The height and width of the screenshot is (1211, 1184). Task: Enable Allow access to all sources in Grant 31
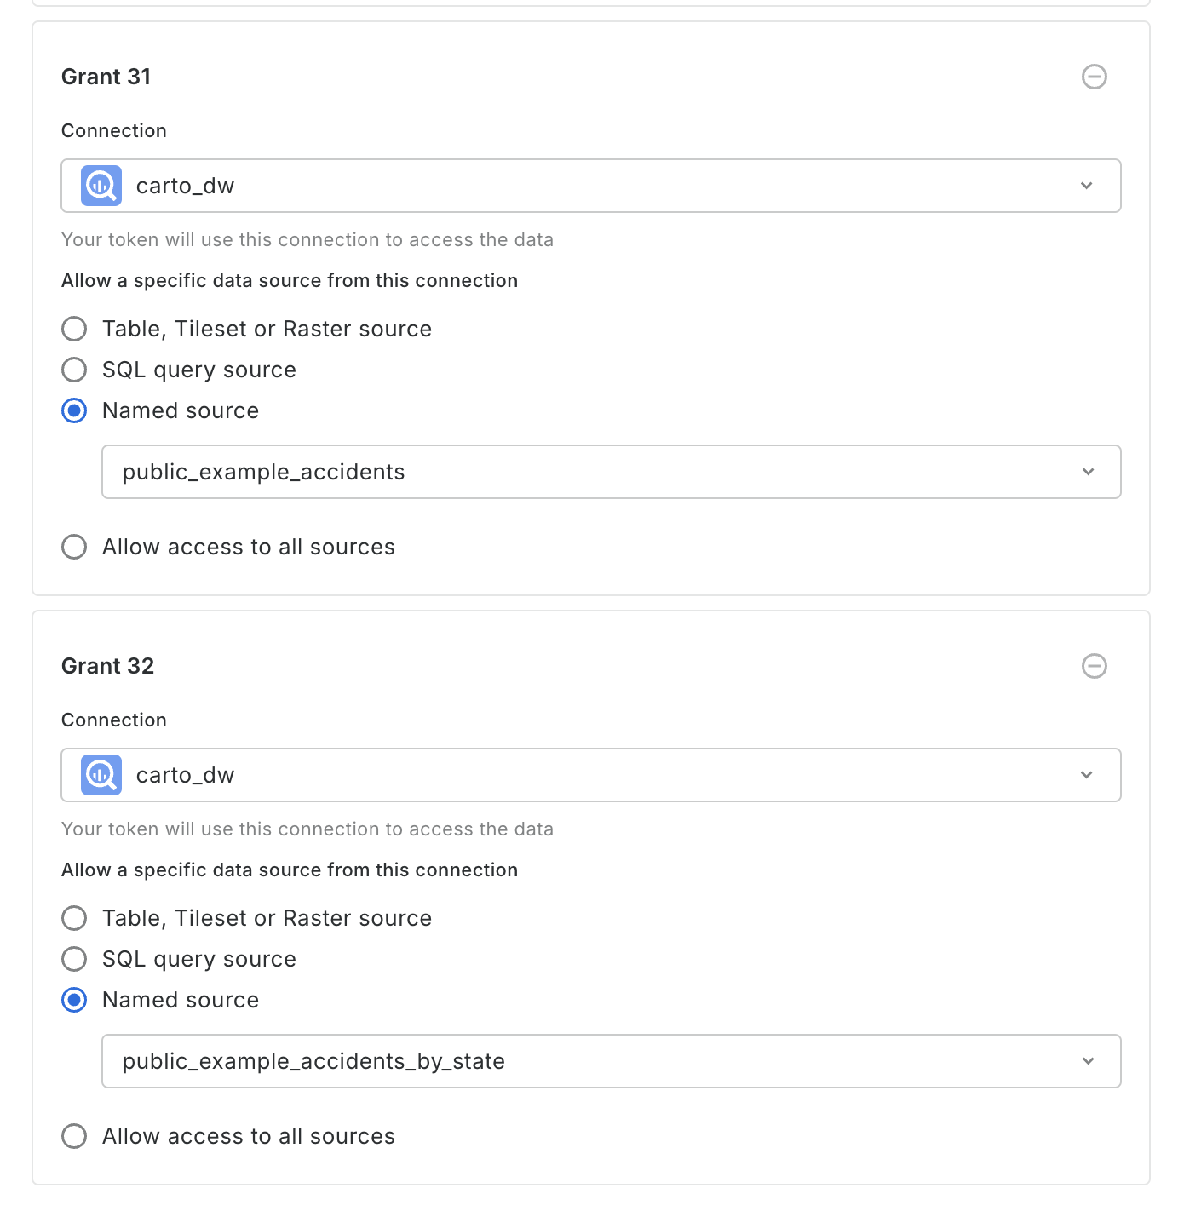pyautogui.click(x=75, y=547)
